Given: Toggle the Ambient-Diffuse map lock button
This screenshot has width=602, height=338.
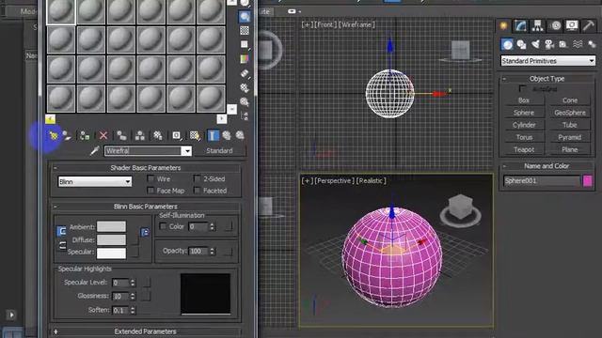Looking at the screenshot, I should click(145, 232).
